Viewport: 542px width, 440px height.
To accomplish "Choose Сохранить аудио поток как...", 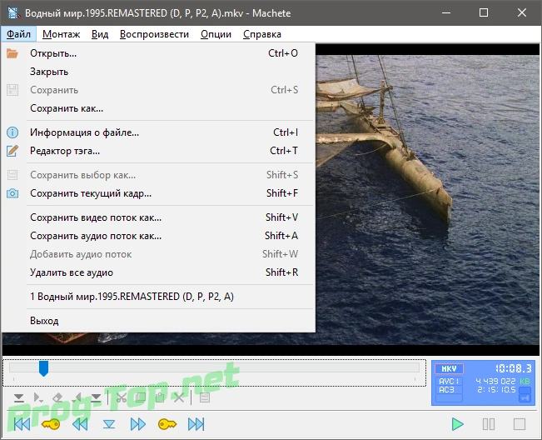I will coord(158,236).
